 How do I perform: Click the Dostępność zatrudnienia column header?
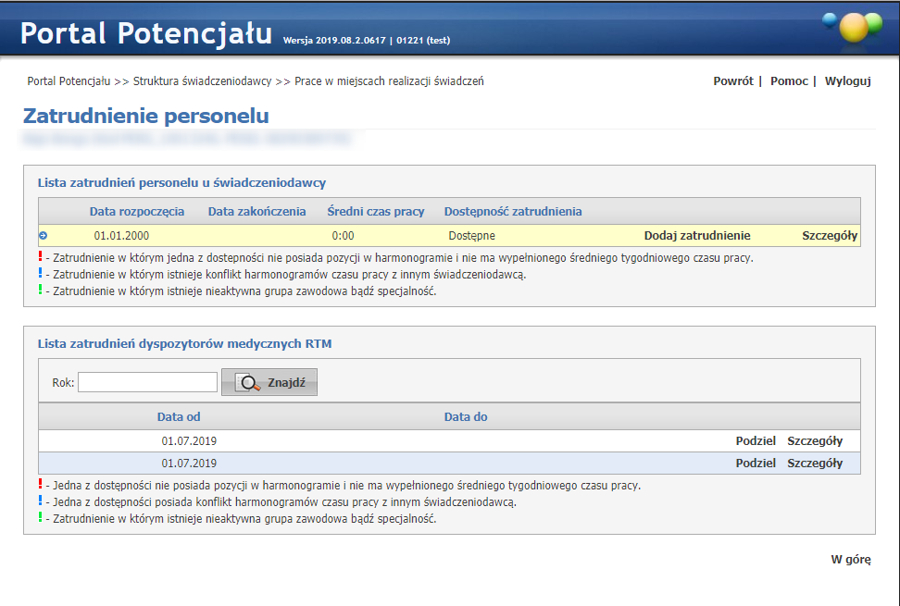[513, 212]
